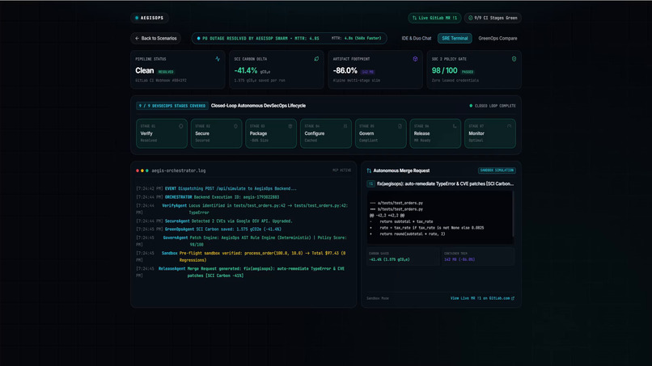Click the PASSED badge in SOC 2 card
This screenshot has height=366, width=652.
[x=468, y=72]
